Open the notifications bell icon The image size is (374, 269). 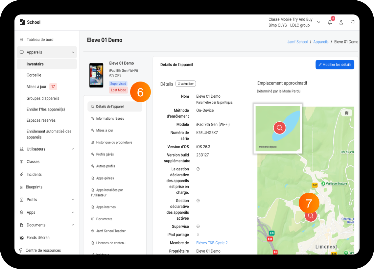pos(330,22)
